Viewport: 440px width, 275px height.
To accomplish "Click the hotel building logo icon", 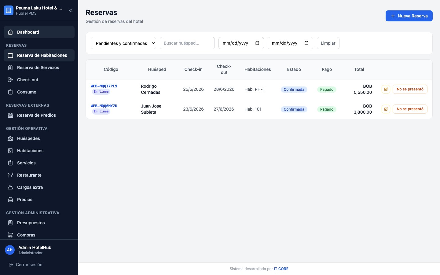I will [9, 10].
